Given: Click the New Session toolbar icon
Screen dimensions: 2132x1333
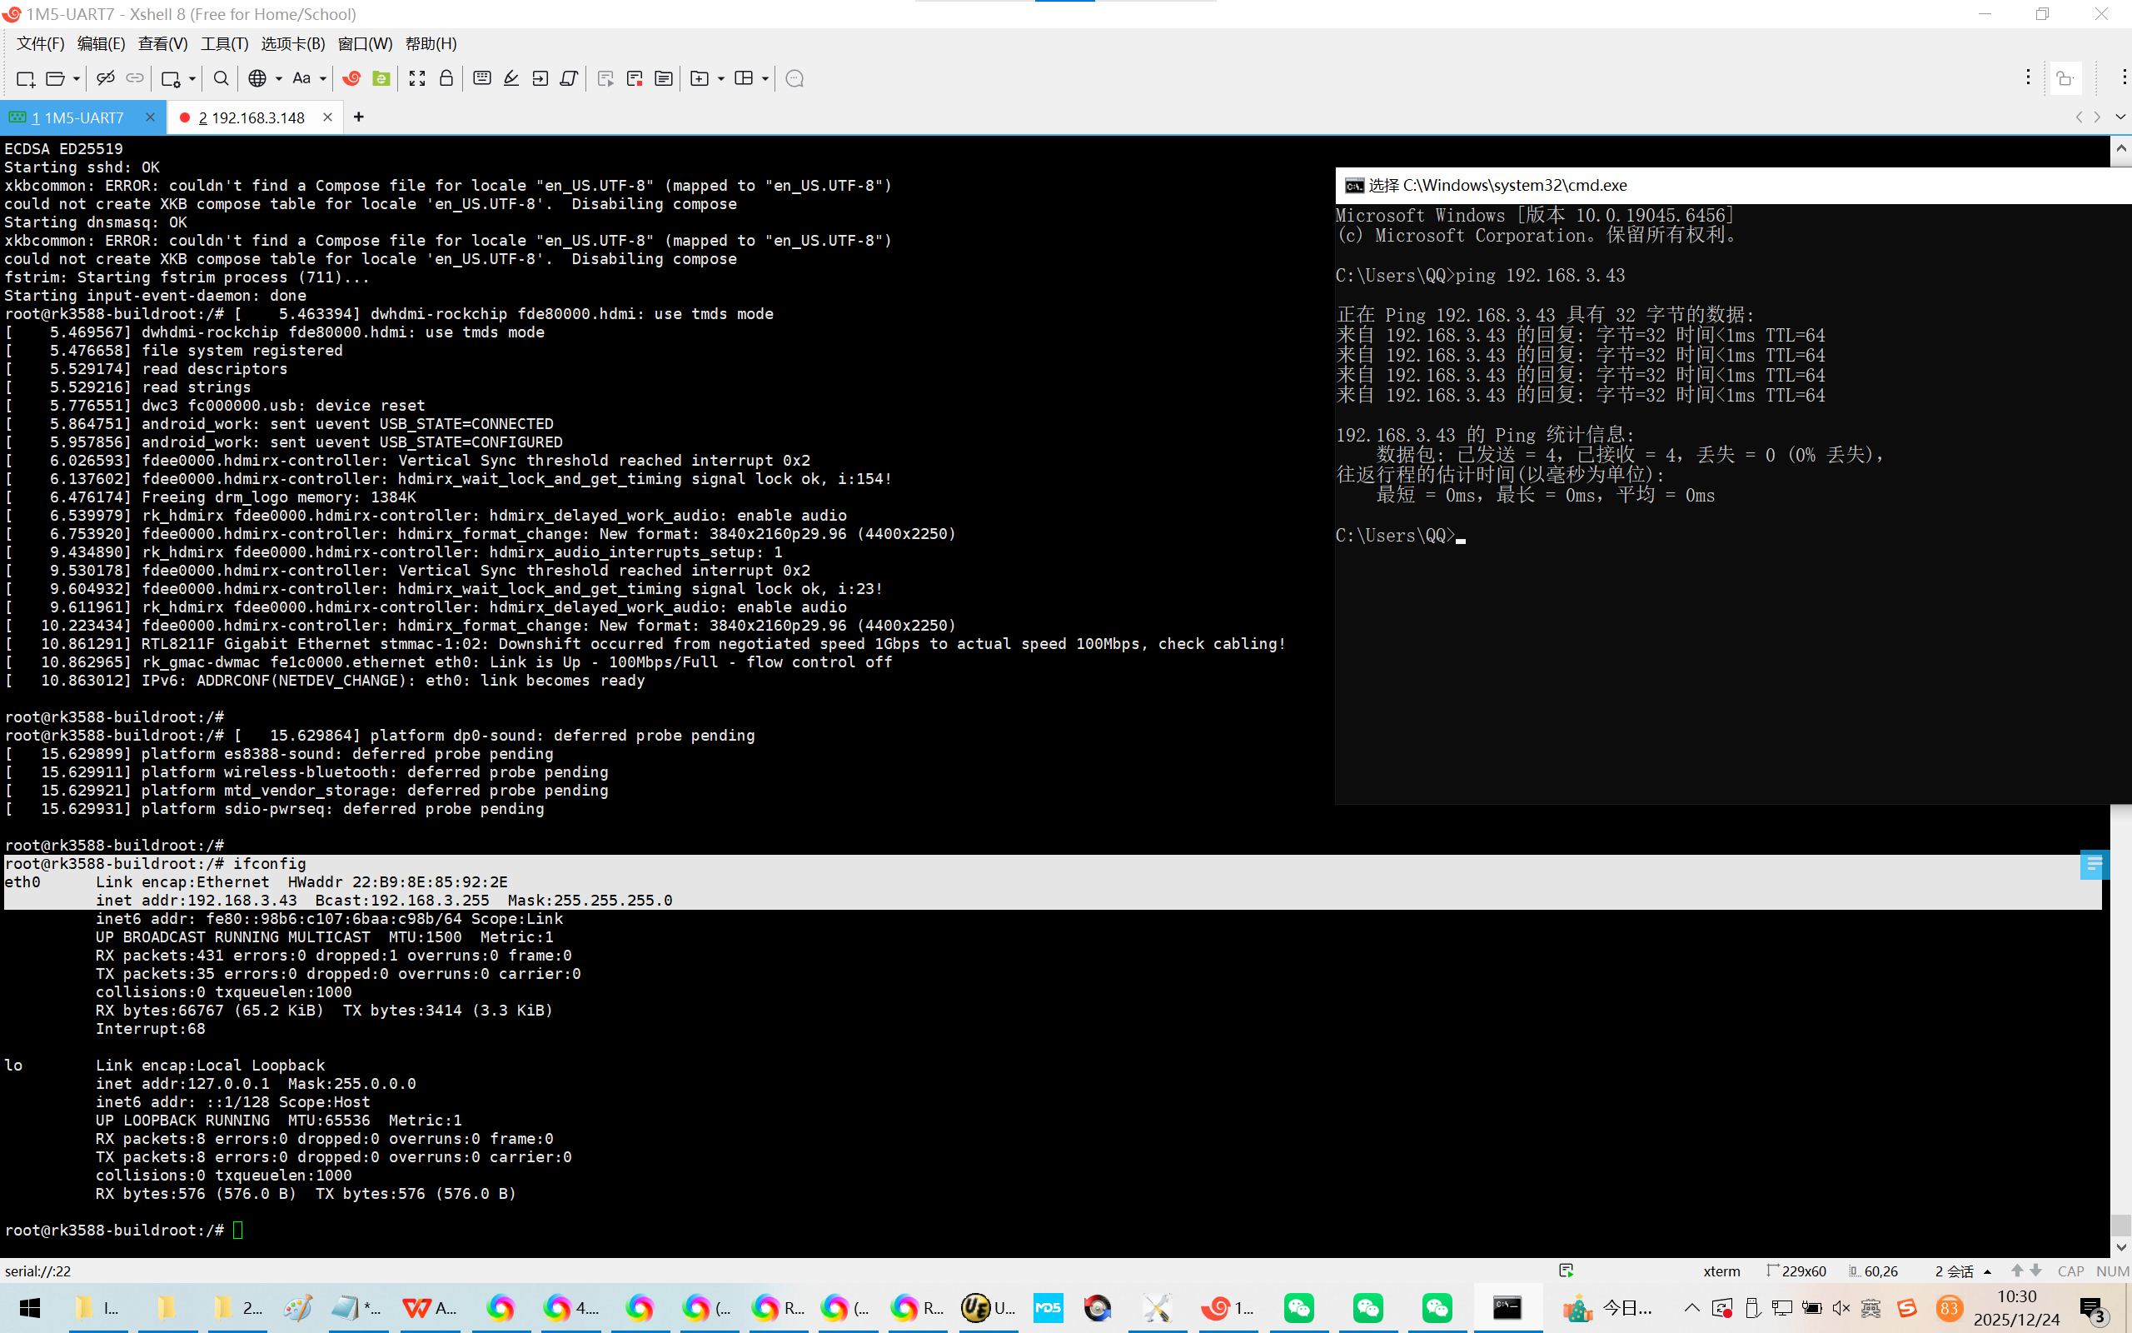Looking at the screenshot, I should [x=25, y=78].
